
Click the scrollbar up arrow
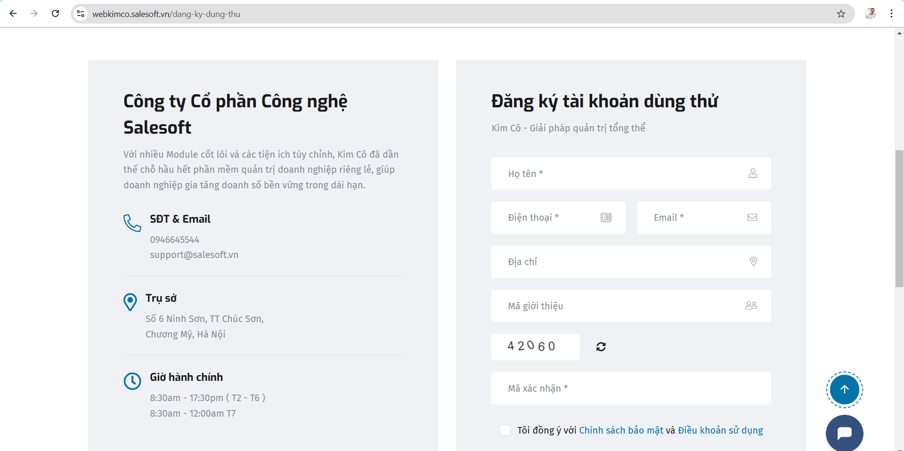pyautogui.click(x=899, y=33)
